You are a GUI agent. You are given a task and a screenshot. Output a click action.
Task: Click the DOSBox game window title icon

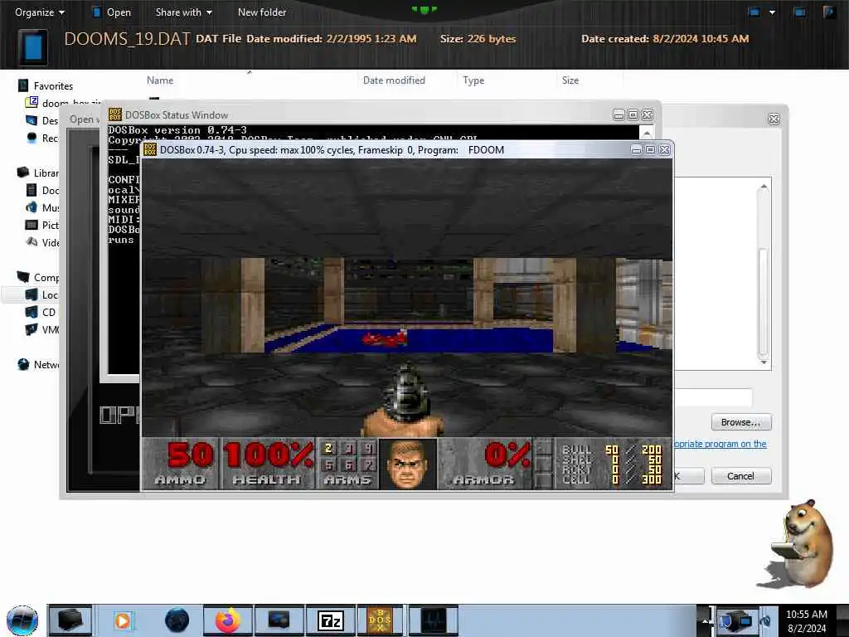click(150, 149)
